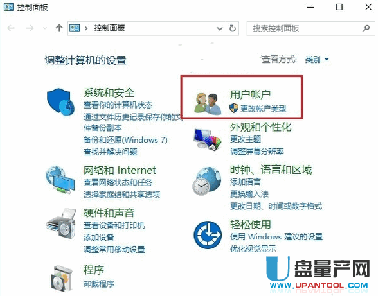378x296 pixels.
Task: Click the Hardware and Sound printer icon
Action: pyautogui.click(x=61, y=223)
